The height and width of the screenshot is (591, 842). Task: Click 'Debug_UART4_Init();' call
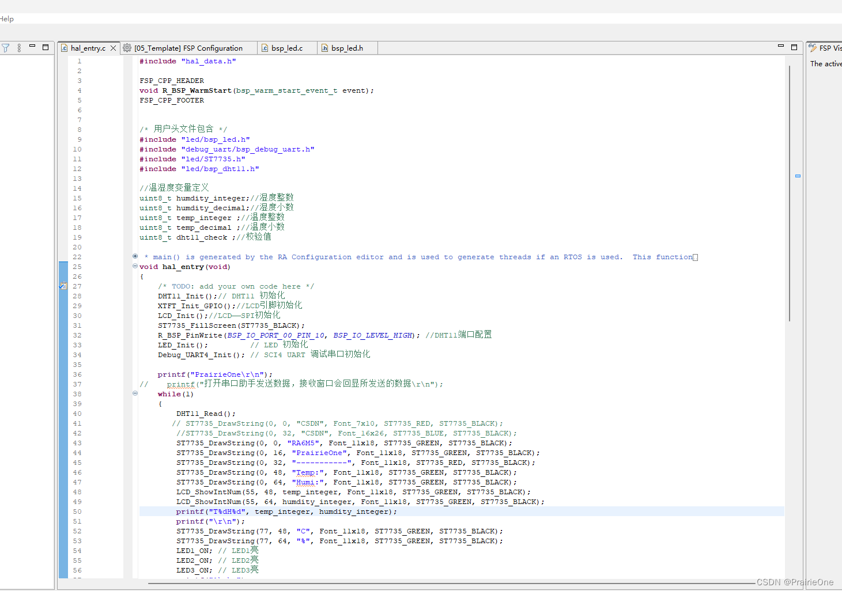coord(202,355)
